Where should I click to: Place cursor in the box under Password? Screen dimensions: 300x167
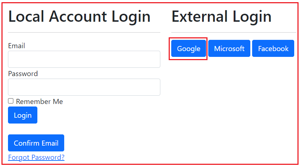84,87
